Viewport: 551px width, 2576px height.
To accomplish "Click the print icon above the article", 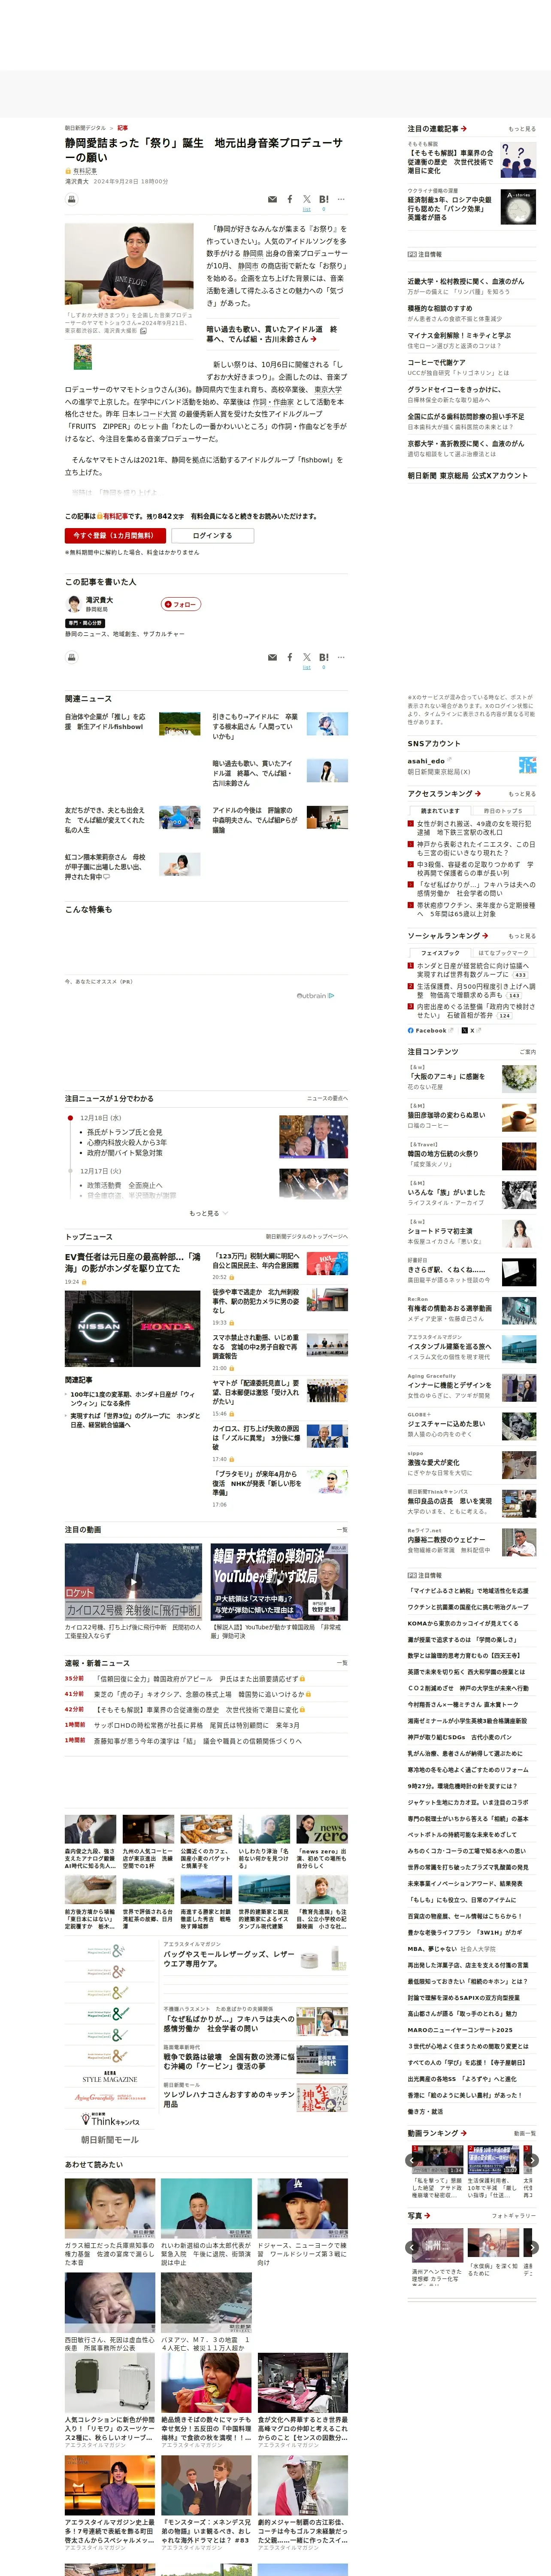I will point(71,199).
